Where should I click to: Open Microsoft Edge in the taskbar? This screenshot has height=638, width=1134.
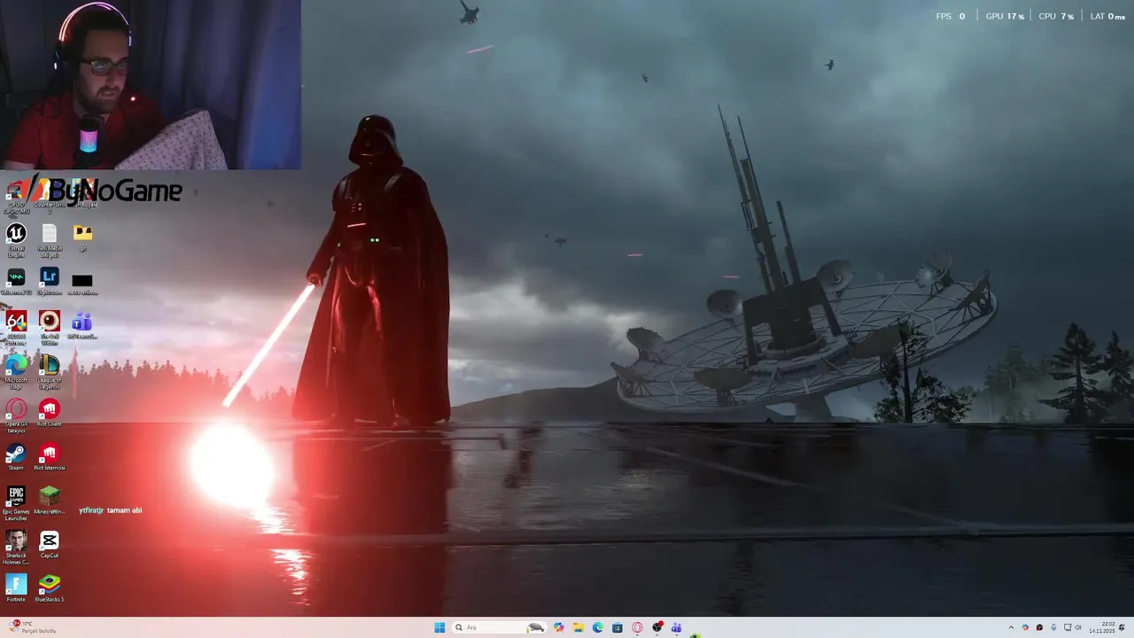click(598, 627)
